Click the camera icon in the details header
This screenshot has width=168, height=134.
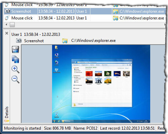coord(19,41)
